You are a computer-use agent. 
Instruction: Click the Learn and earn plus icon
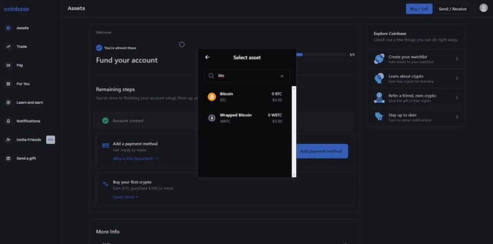coord(9,103)
